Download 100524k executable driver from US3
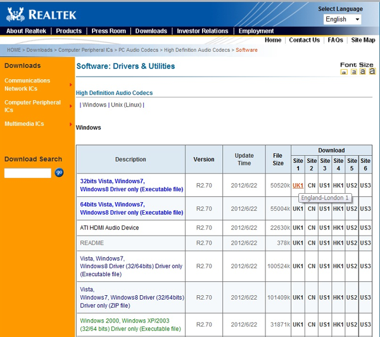The width and height of the screenshot is (380, 337). [365, 266]
